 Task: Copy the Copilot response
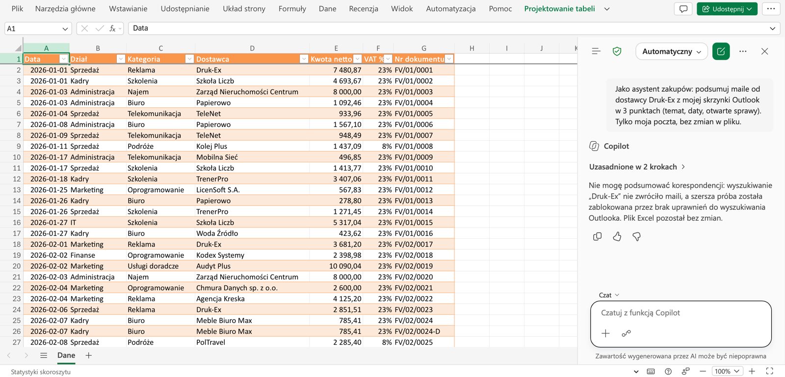pyautogui.click(x=597, y=237)
